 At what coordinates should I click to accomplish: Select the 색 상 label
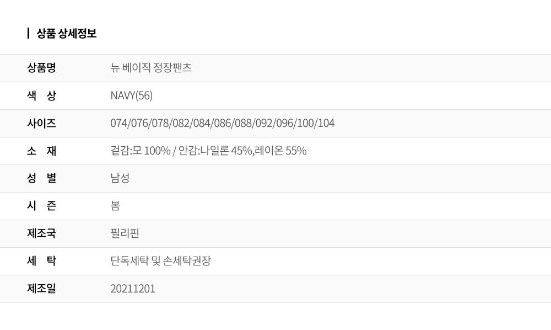pos(41,95)
